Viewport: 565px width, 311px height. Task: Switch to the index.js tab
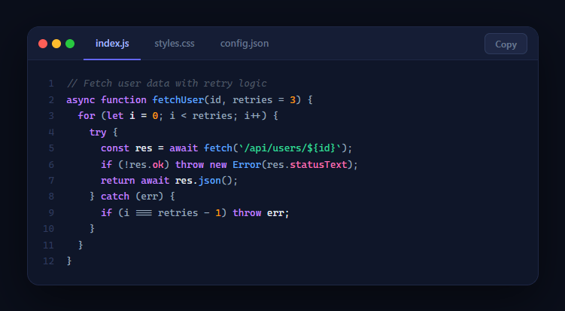[x=112, y=44]
